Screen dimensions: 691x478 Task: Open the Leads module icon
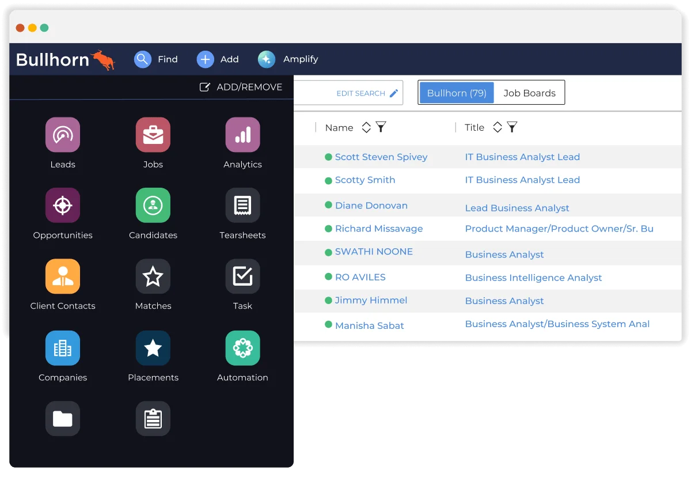tap(63, 135)
